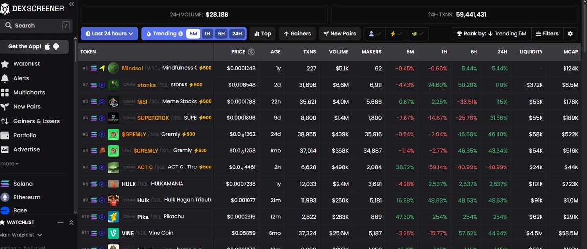Expand the "more" sidebar dropdown
587x249 pixels.
click(x=9, y=164)
